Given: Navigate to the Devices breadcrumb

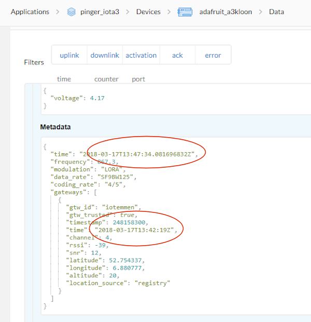Looking at the screenshot, I should pos(148,11).
